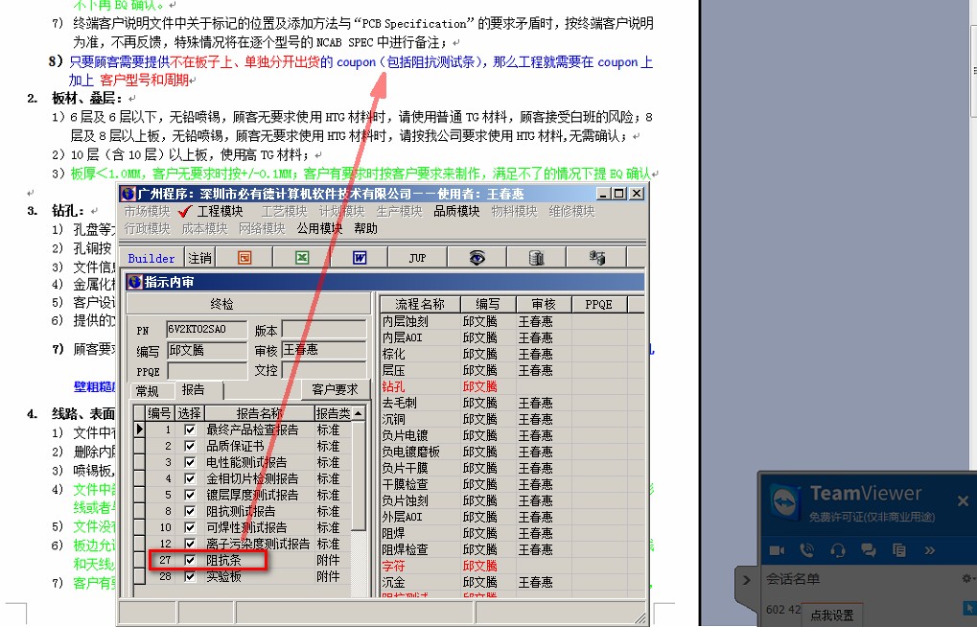Click the Excel export icon in toolbar
977x627 pixels.
(302, 257)
